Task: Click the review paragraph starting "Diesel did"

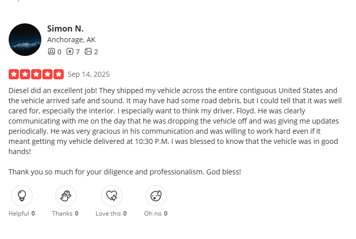Action: pos(173,121)
